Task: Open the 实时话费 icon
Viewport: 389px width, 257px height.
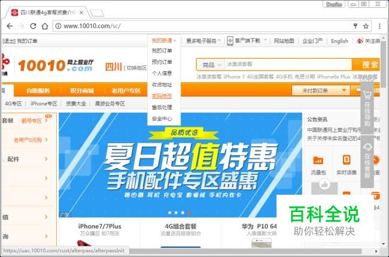Action: click(x=347, y=160)
